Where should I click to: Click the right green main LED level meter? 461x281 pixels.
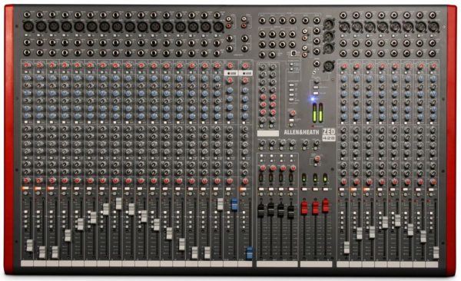click(x=320, y=112)
